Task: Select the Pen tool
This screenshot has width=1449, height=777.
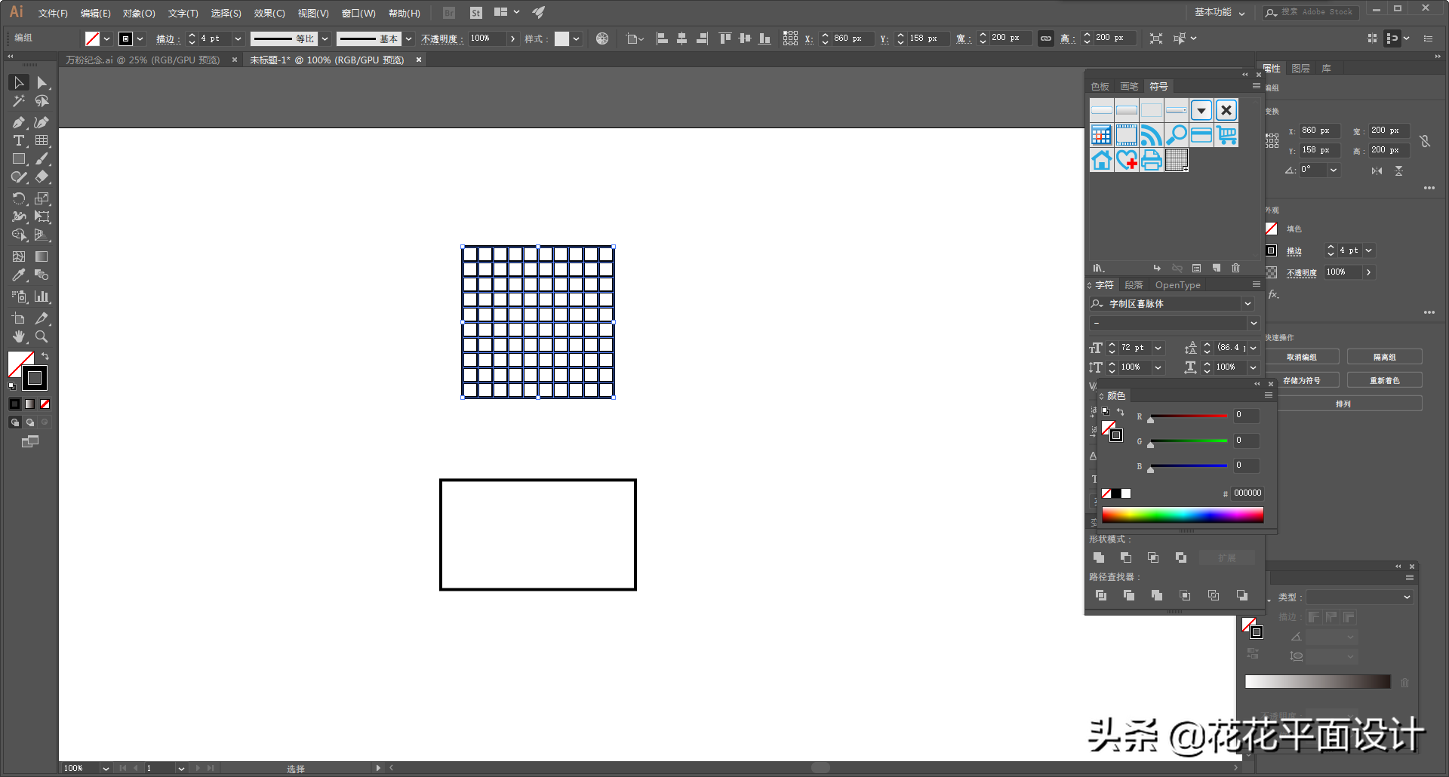Action: click(x=19, y=122)
